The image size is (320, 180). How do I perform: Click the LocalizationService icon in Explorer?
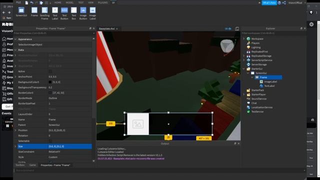pos(248,107)
